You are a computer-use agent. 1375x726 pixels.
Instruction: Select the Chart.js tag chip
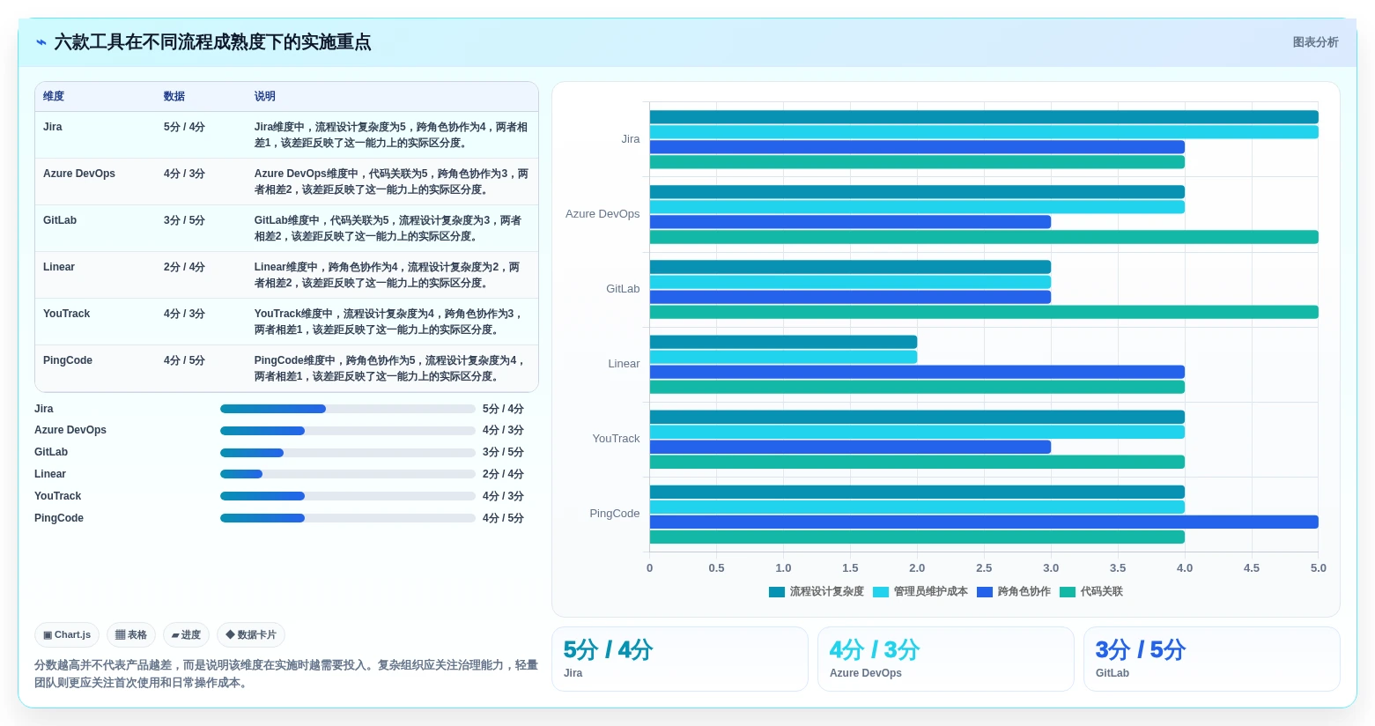click(67, 634)
